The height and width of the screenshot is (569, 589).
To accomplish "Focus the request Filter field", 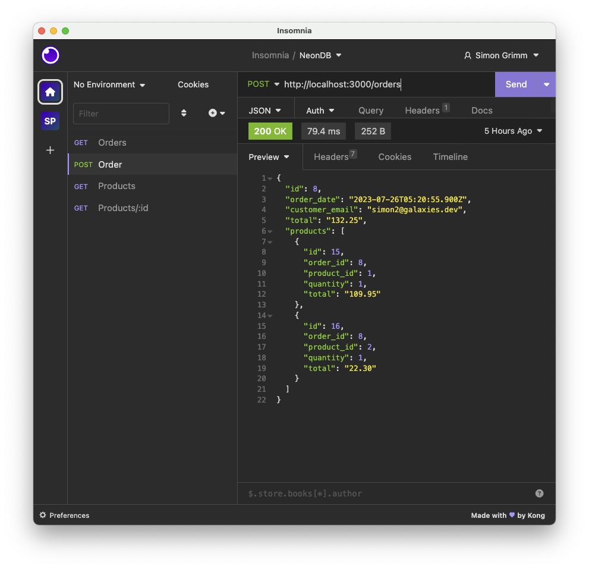I will click(x=121, y=114).
